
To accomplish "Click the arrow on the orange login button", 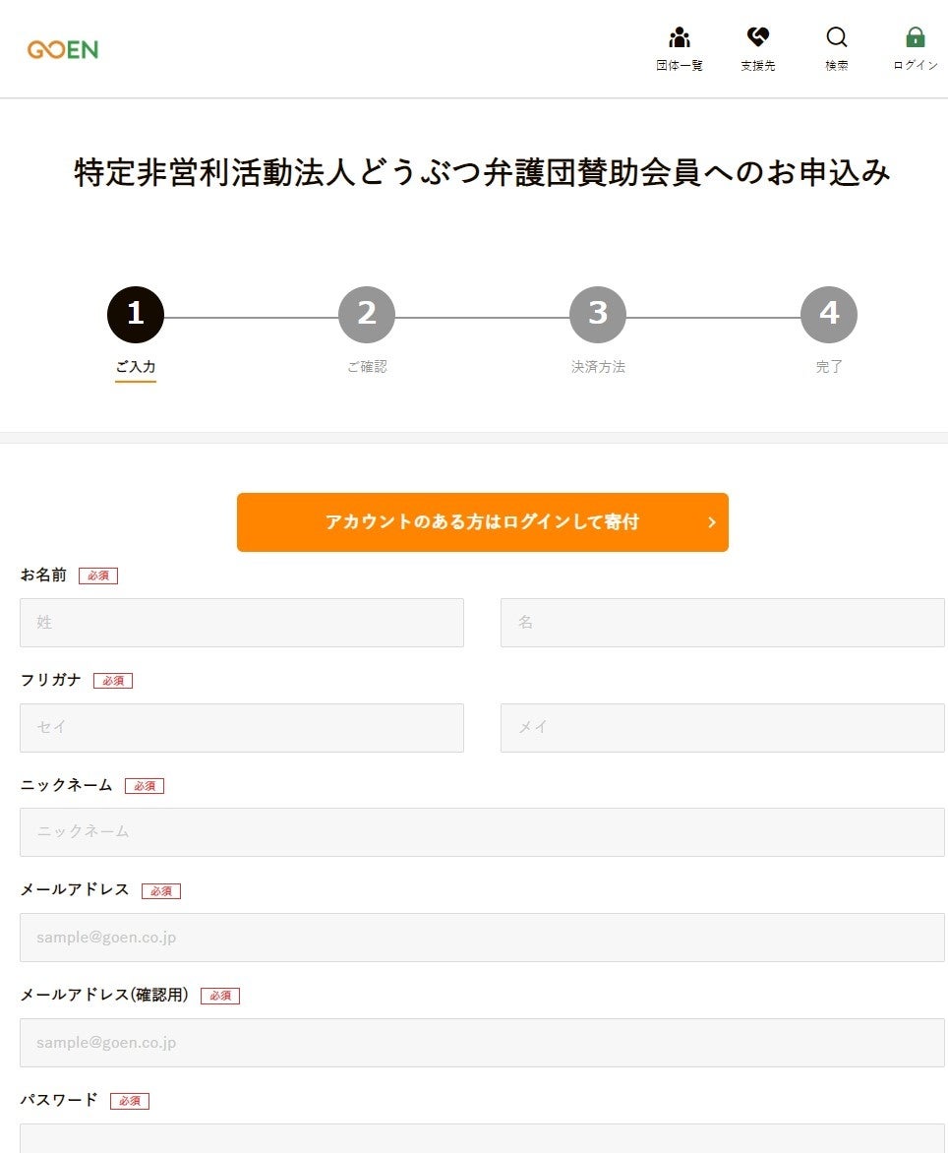I will pyautogui.click(x=712, y=522).
